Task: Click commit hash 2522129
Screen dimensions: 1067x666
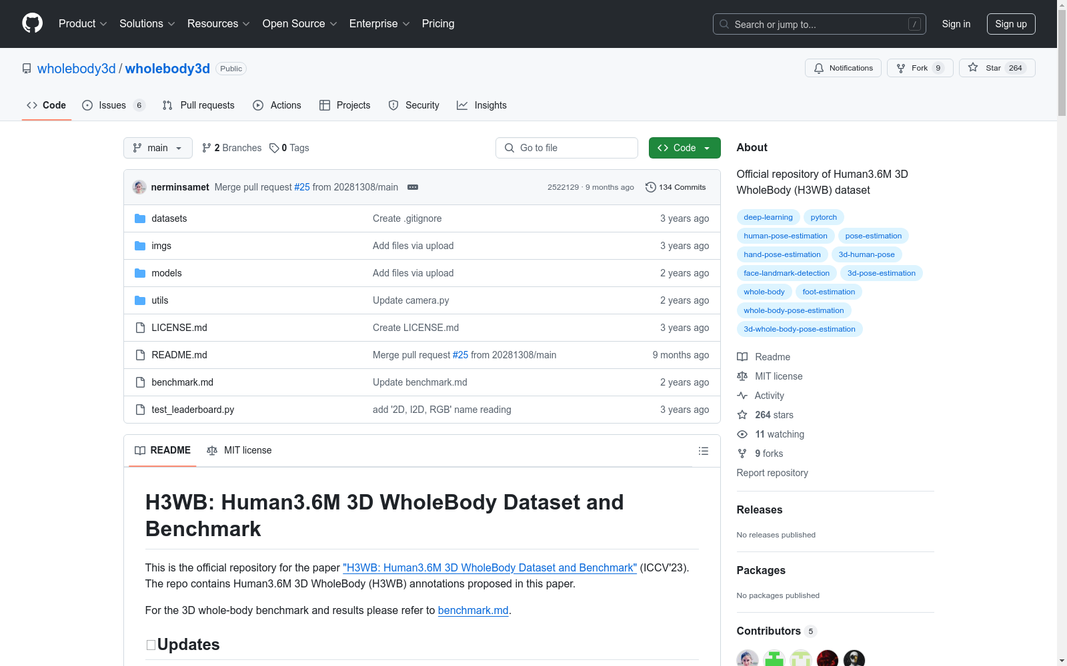Action: pyautogui.click(x=564, y=187)
